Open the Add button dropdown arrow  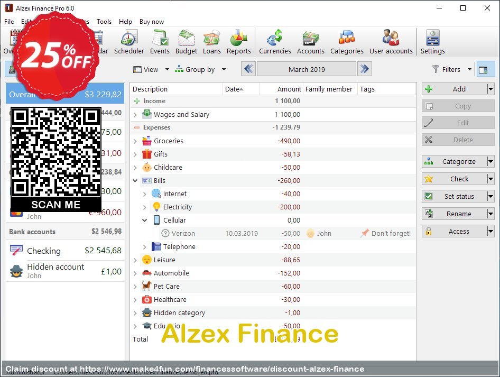click(491, 89)
